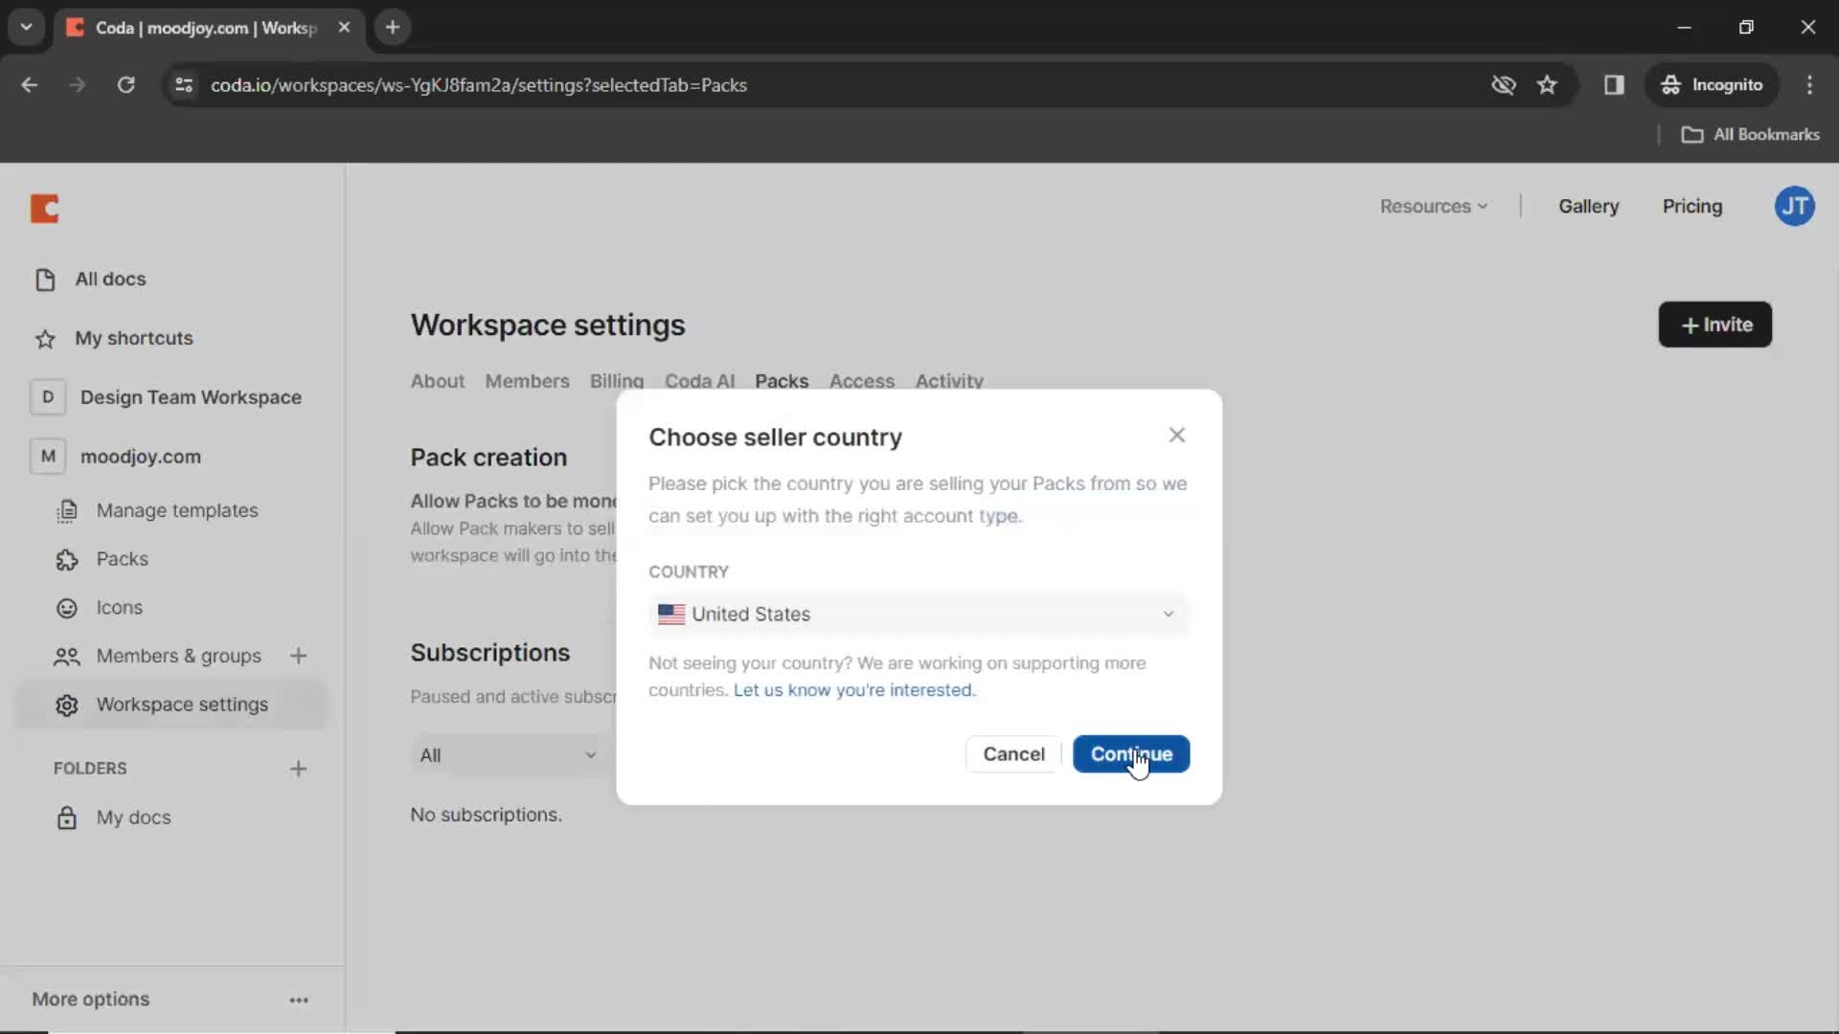The width and height of the screenshot is (1839, 1034).
Task: Open Members and groups section
Action: [x=178, y=654]
